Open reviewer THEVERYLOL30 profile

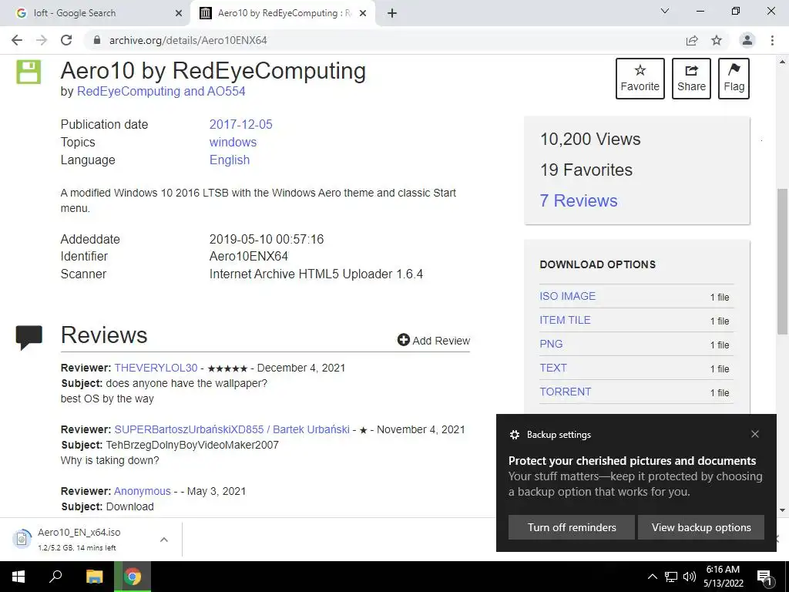[x=156, y=368]
